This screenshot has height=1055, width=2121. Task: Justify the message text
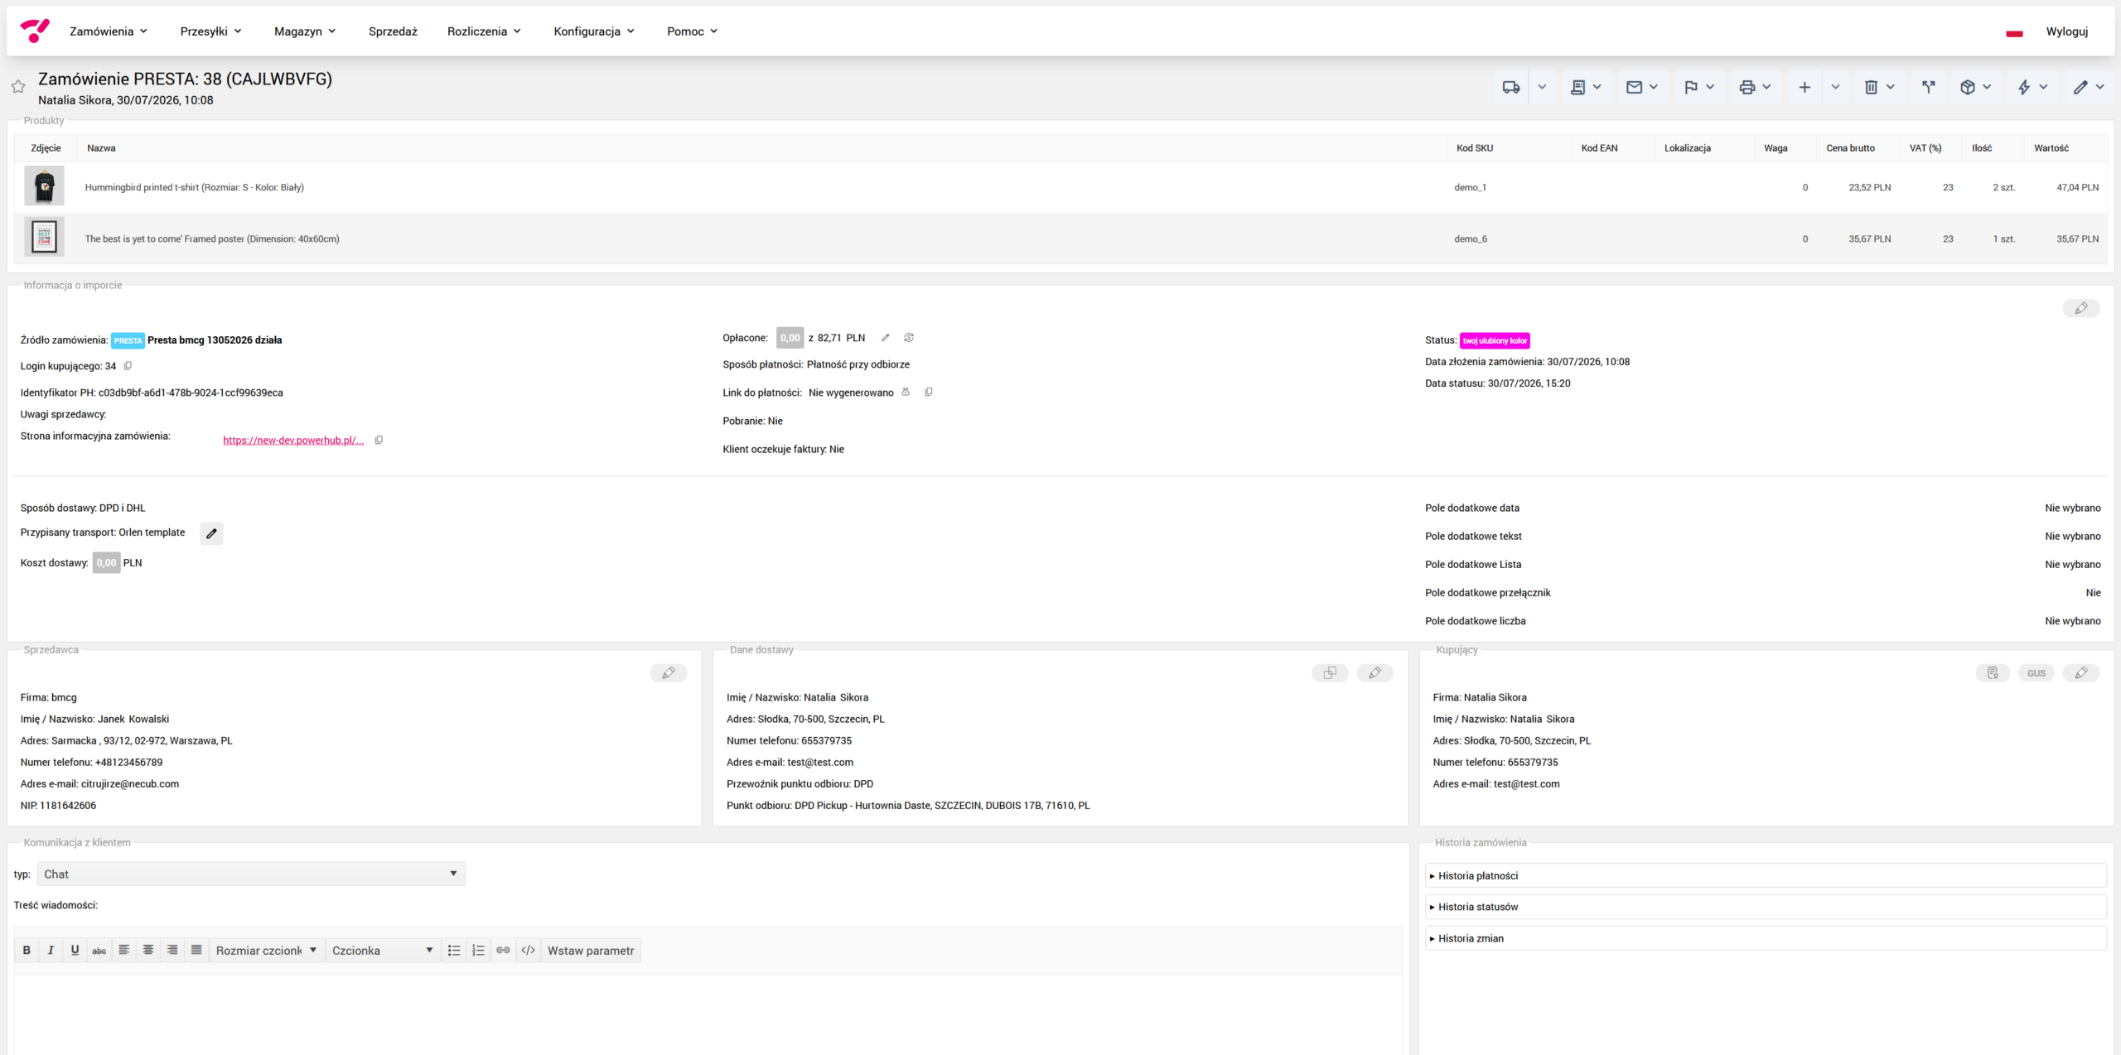point(196,951)
